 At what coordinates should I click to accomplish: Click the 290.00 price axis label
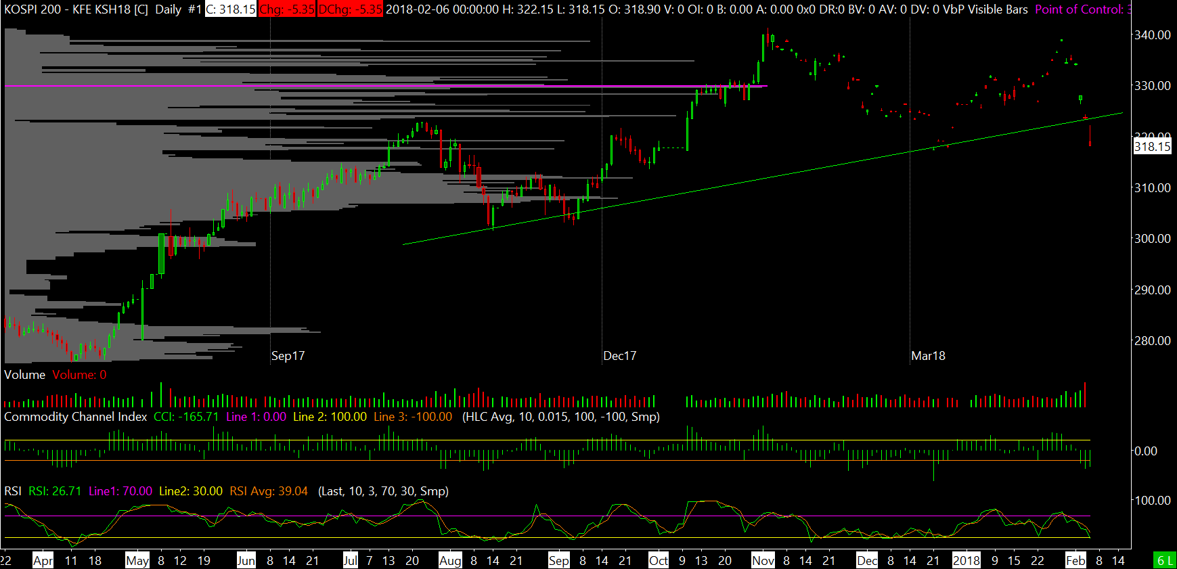click(x=1152, y=290)
